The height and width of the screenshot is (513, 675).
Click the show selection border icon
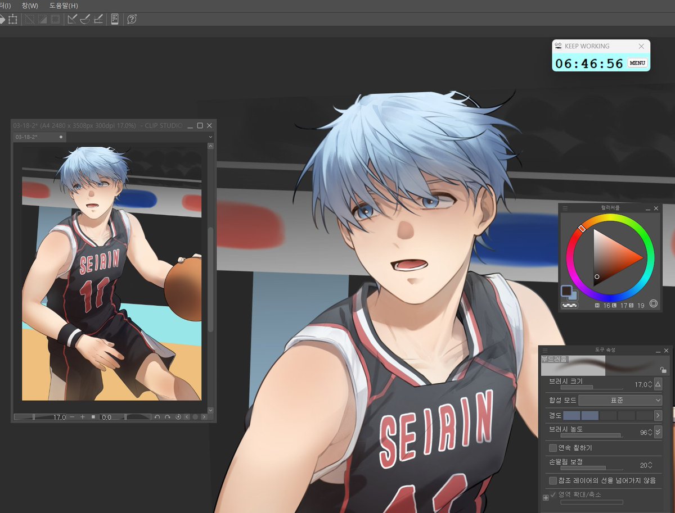(x=56, y=19)
